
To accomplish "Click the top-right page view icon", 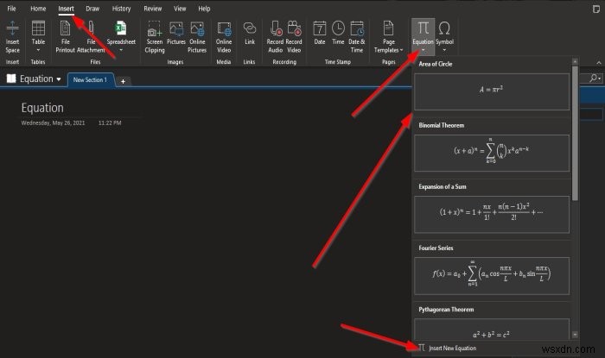I will pos(596,9).
